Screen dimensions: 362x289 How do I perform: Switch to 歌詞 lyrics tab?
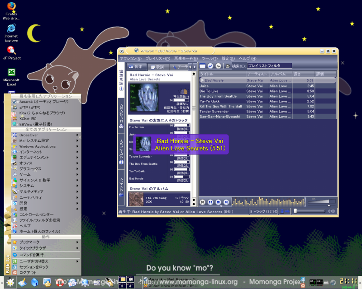157,67
